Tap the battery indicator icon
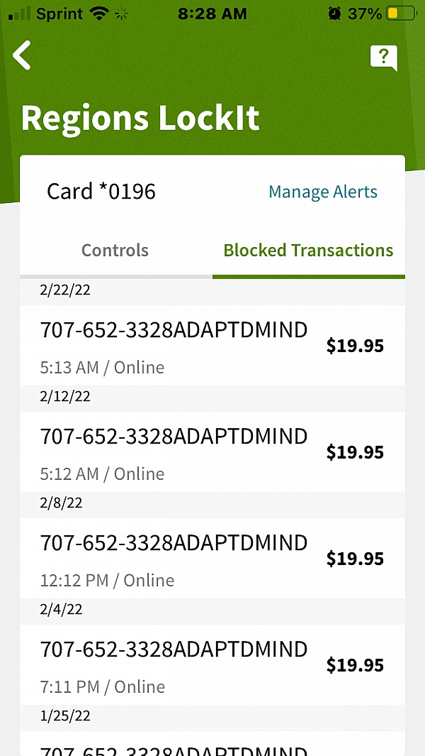The width and height of the screenshot is (425, 756). point(401,13)
